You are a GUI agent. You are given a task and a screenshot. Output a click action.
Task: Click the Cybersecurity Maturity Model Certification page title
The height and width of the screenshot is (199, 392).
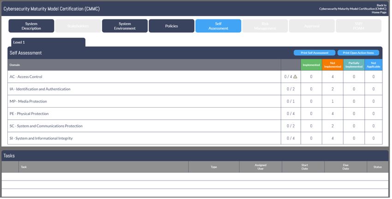tap(52, 9)
